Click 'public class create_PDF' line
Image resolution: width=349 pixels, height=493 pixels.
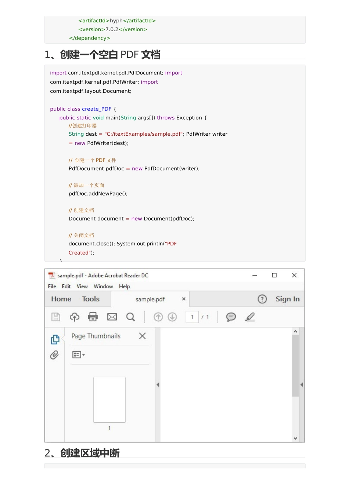click(x=83, y=109)
